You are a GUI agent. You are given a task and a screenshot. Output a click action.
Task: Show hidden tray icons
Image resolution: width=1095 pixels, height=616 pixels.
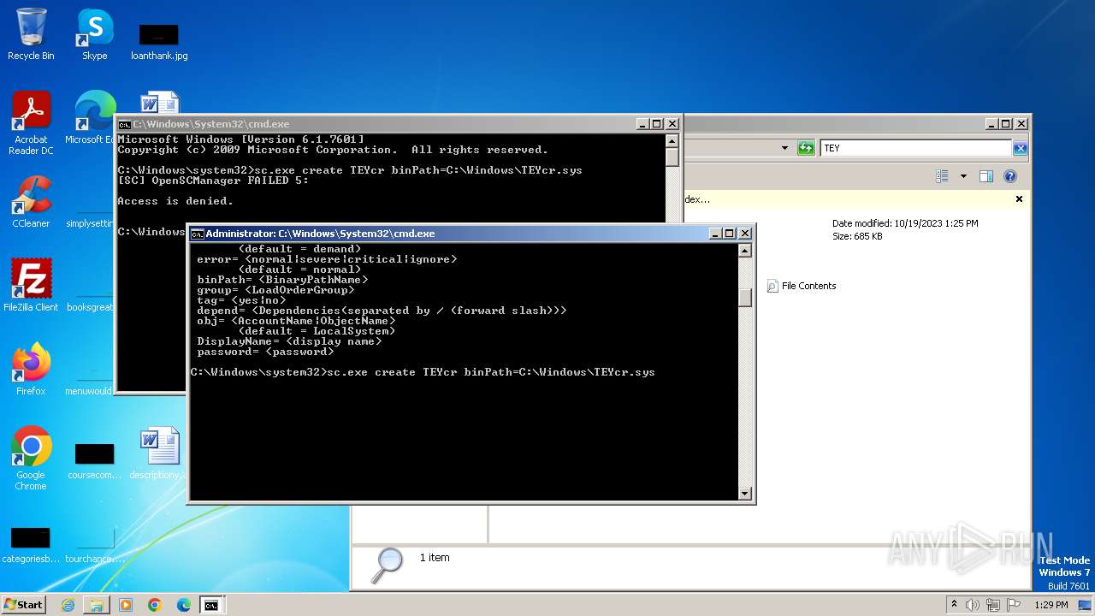[x=954, y=605]
